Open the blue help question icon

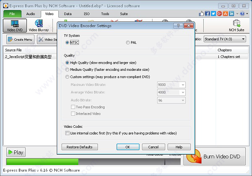pyautogui.click(x=242, y=14)
